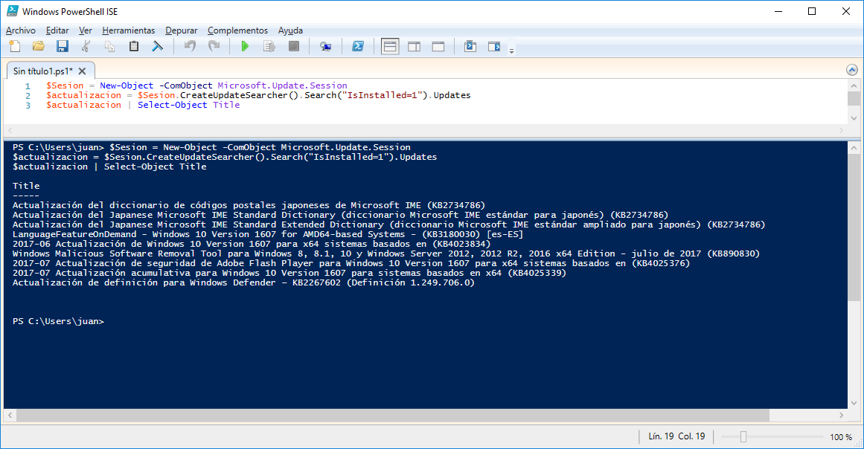Toggle Show script pane maximized layout

pos(438,46)
